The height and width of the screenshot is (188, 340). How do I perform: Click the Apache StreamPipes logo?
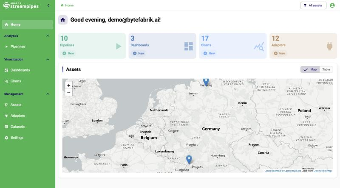[x=21, y=5]
